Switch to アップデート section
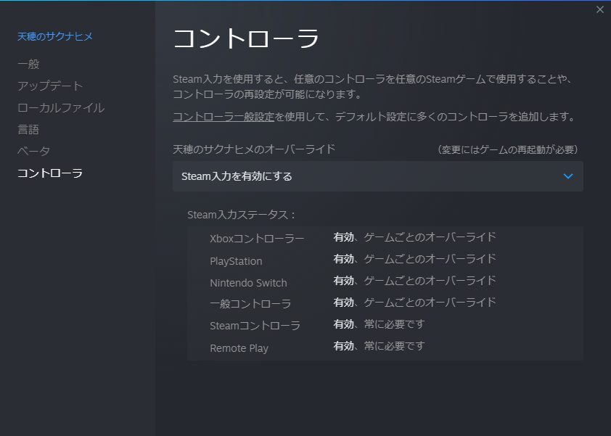 coord(50,86)
